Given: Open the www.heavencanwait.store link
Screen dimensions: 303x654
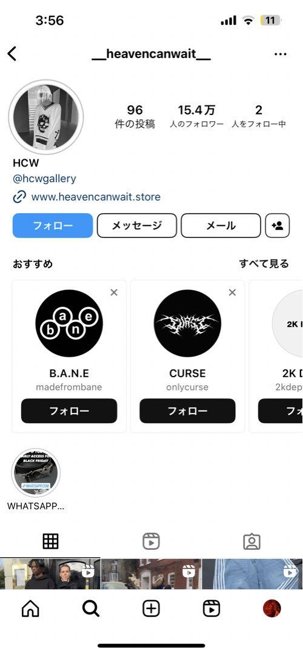Looking at the screenshot, I should pyautogui.click(x=96, y=197).
